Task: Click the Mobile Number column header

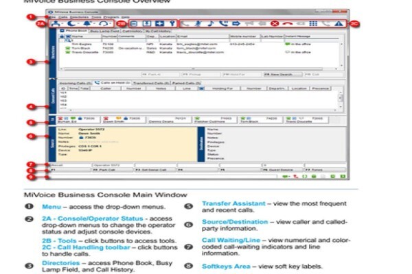Action: pos(245,36)
